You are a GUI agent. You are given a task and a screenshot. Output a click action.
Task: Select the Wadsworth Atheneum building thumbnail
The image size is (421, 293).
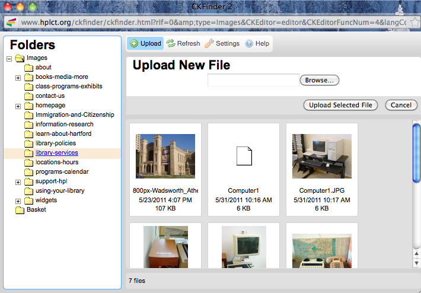(x=165, y=156)
